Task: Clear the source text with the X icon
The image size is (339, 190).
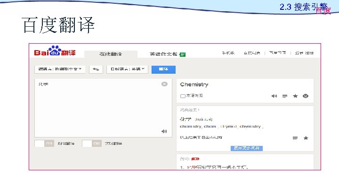Action: click(x=164, y=84)
